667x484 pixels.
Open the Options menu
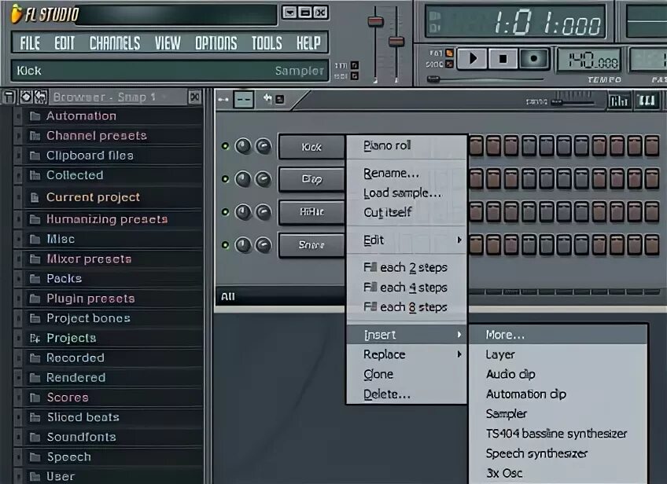[216, 43]
